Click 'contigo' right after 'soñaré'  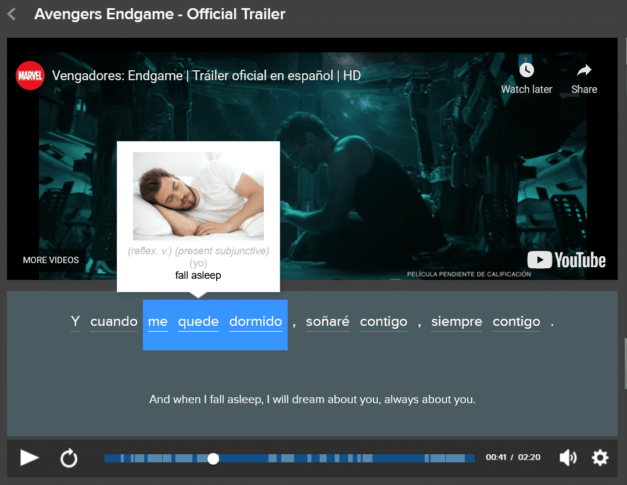coord(384,321)
